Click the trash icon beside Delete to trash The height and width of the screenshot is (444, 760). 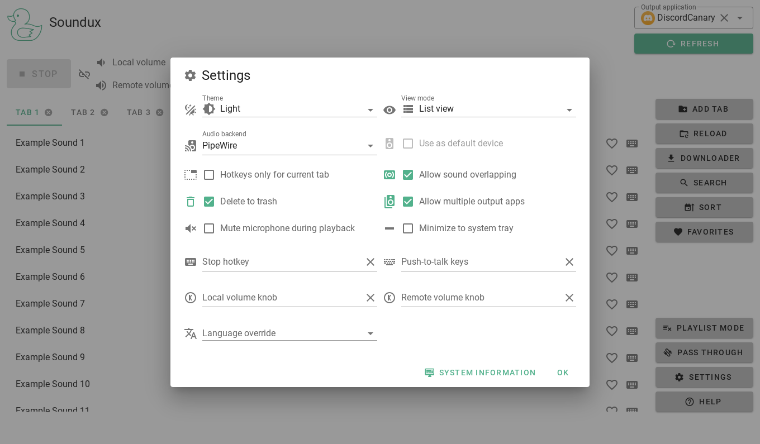(x=191, y=202)
